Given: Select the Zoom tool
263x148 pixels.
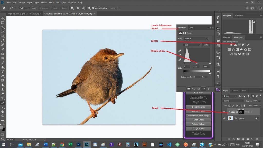Looking at the screenshot, I should click(3, 116).
